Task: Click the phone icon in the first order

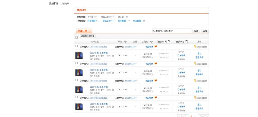Action: (195, 47)
